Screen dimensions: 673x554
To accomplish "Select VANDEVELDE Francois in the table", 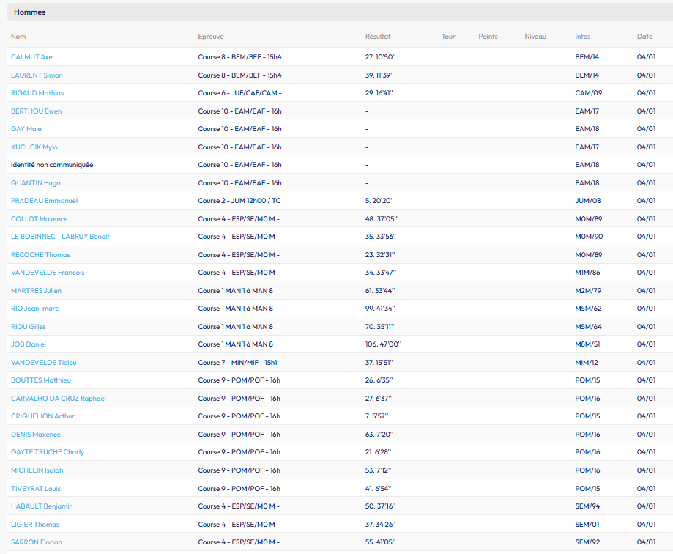I will tap(48, 273).
